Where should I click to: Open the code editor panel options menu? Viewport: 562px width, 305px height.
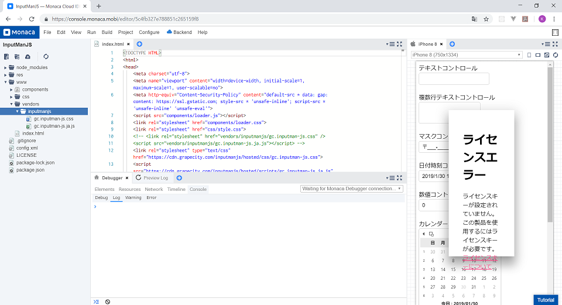[x=390, y=44]
